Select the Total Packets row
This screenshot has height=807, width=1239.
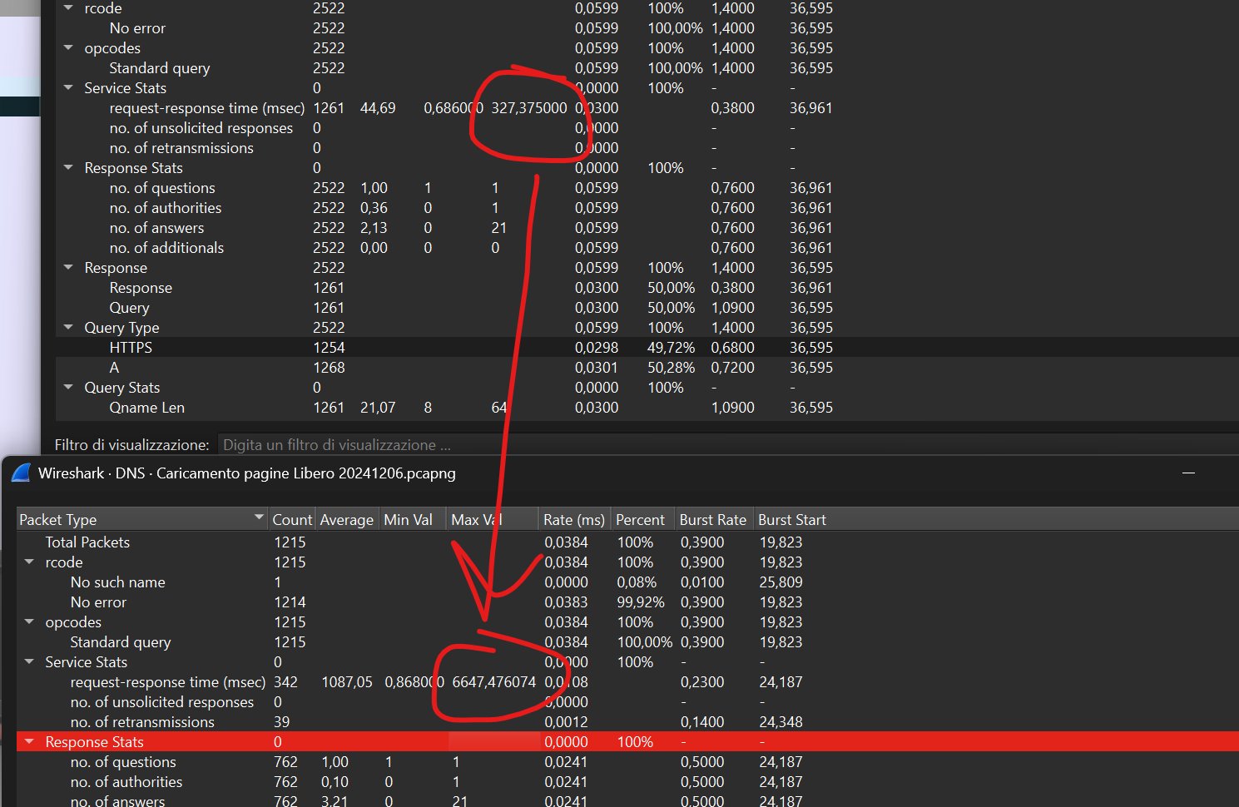[x=87, y=542]
